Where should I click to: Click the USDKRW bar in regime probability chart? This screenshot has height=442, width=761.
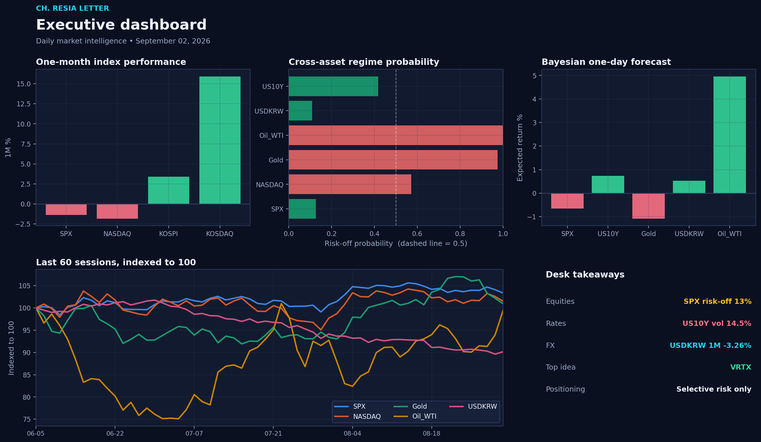coord(301,111)
